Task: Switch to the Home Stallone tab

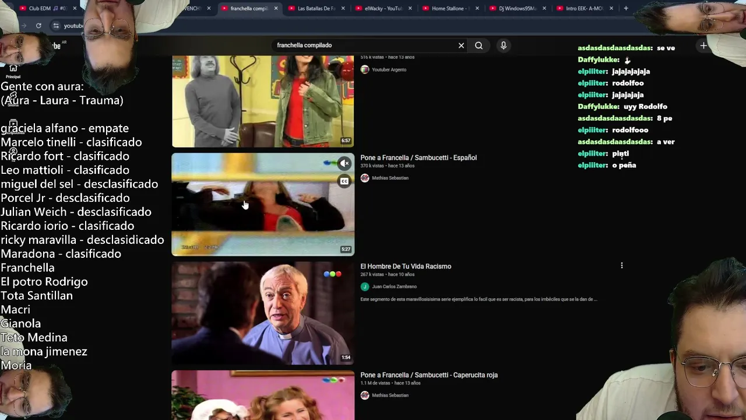Action: point(450,9)
